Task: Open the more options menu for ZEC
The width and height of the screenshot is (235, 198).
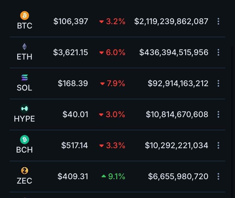Action: tap(218, 176)
